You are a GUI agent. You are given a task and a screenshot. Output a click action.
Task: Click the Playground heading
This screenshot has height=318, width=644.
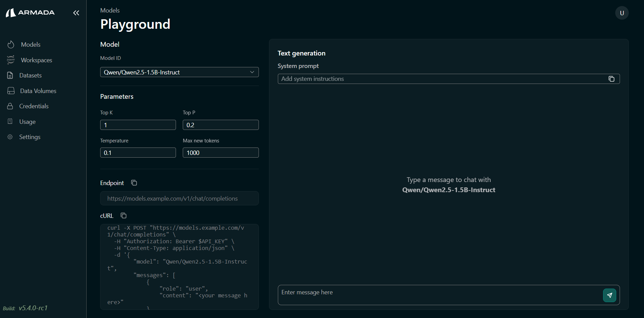(135, 24)
